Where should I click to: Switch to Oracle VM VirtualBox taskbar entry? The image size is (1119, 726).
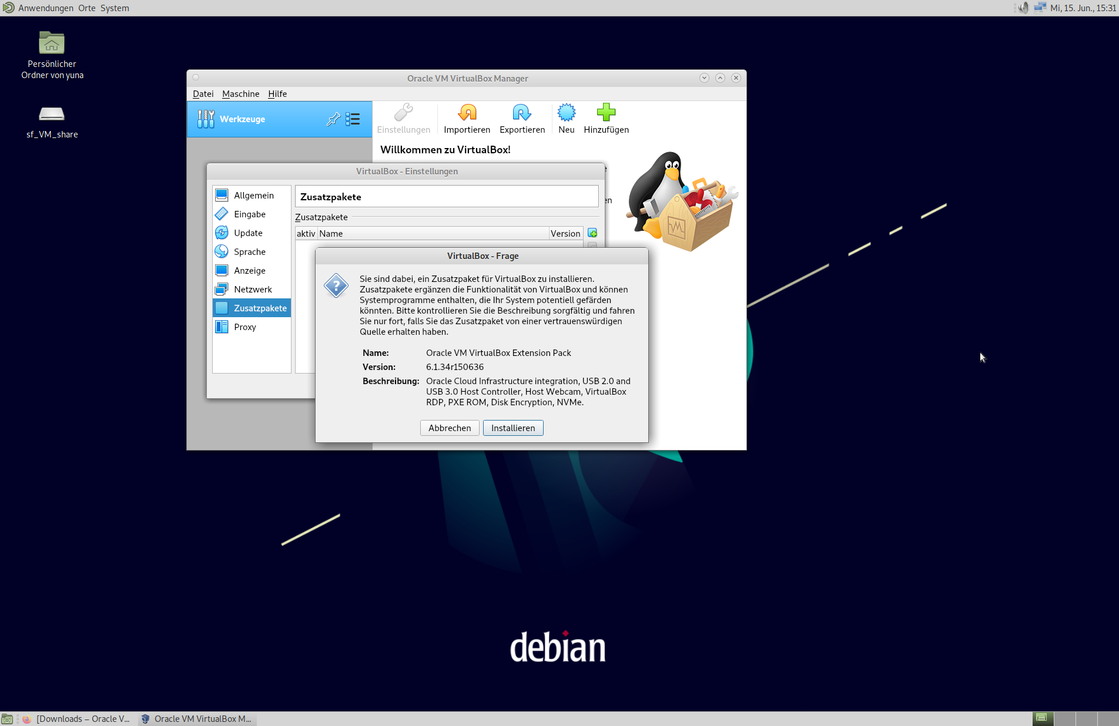pyautogui.click(x=196, y=719)
